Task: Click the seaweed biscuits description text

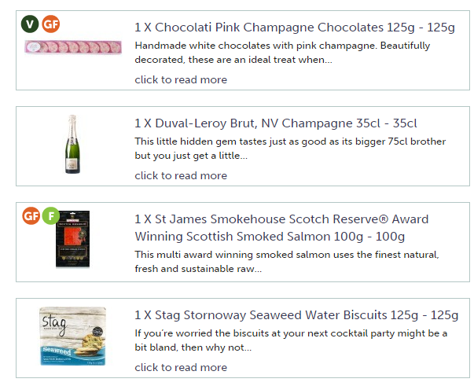Action: 291,340
